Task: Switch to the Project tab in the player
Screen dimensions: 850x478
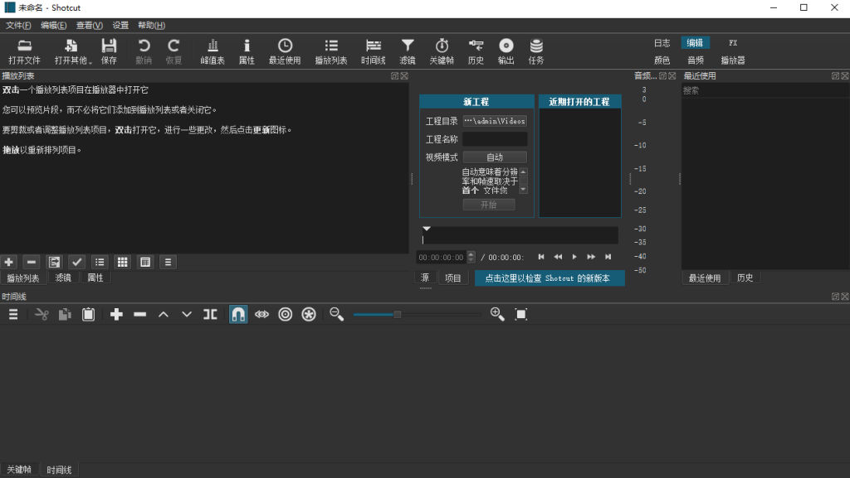Action: pos(453,278)
